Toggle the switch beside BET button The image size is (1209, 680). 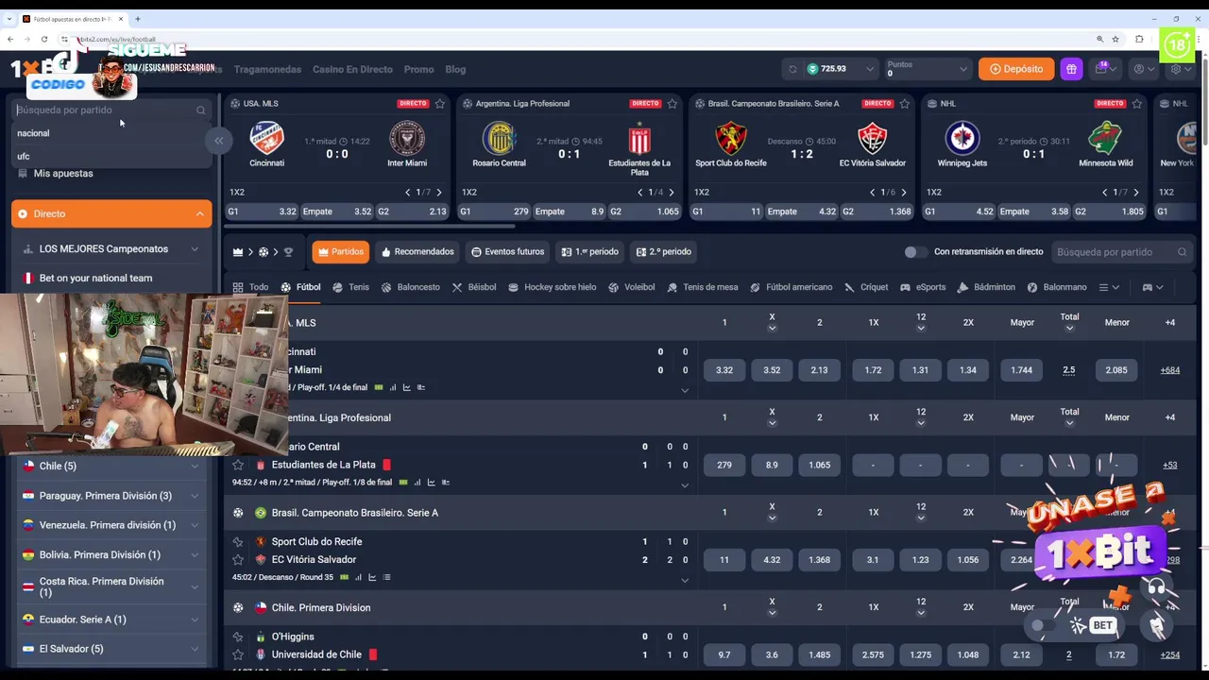pos(1043,625)
